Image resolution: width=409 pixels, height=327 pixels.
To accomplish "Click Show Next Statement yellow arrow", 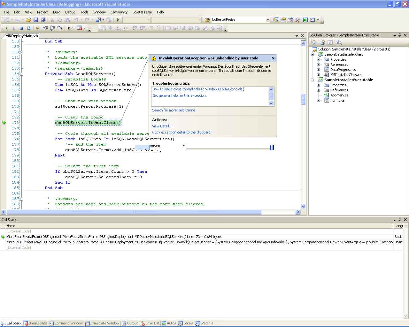I will pyautogui.click(x=38, y=28).
